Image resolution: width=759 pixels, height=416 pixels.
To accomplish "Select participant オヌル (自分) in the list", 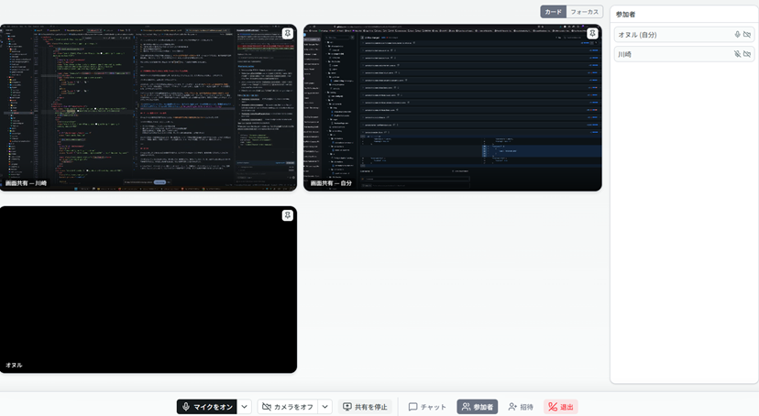I will [684, 35].
